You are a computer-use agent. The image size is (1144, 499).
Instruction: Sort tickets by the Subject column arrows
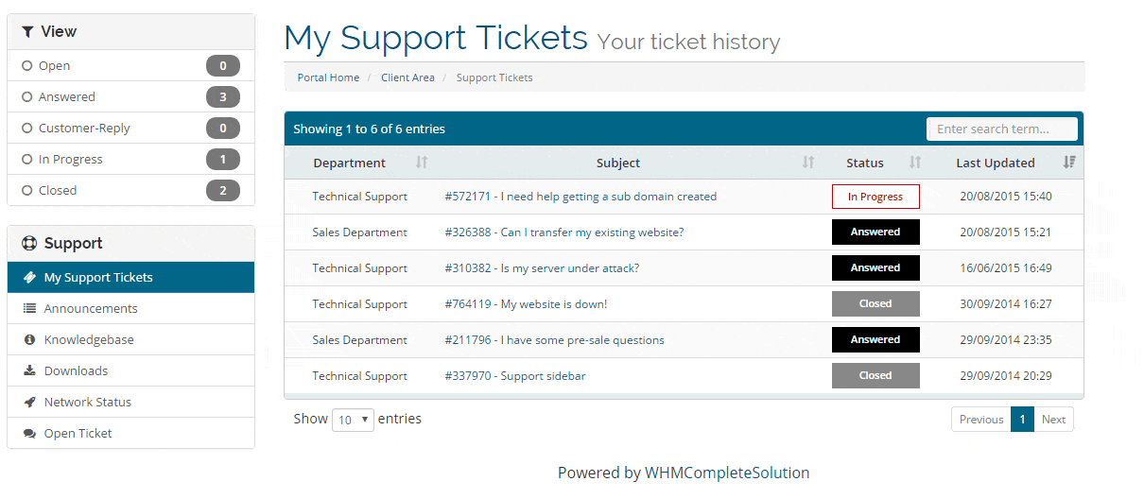[x=808, y=163]
